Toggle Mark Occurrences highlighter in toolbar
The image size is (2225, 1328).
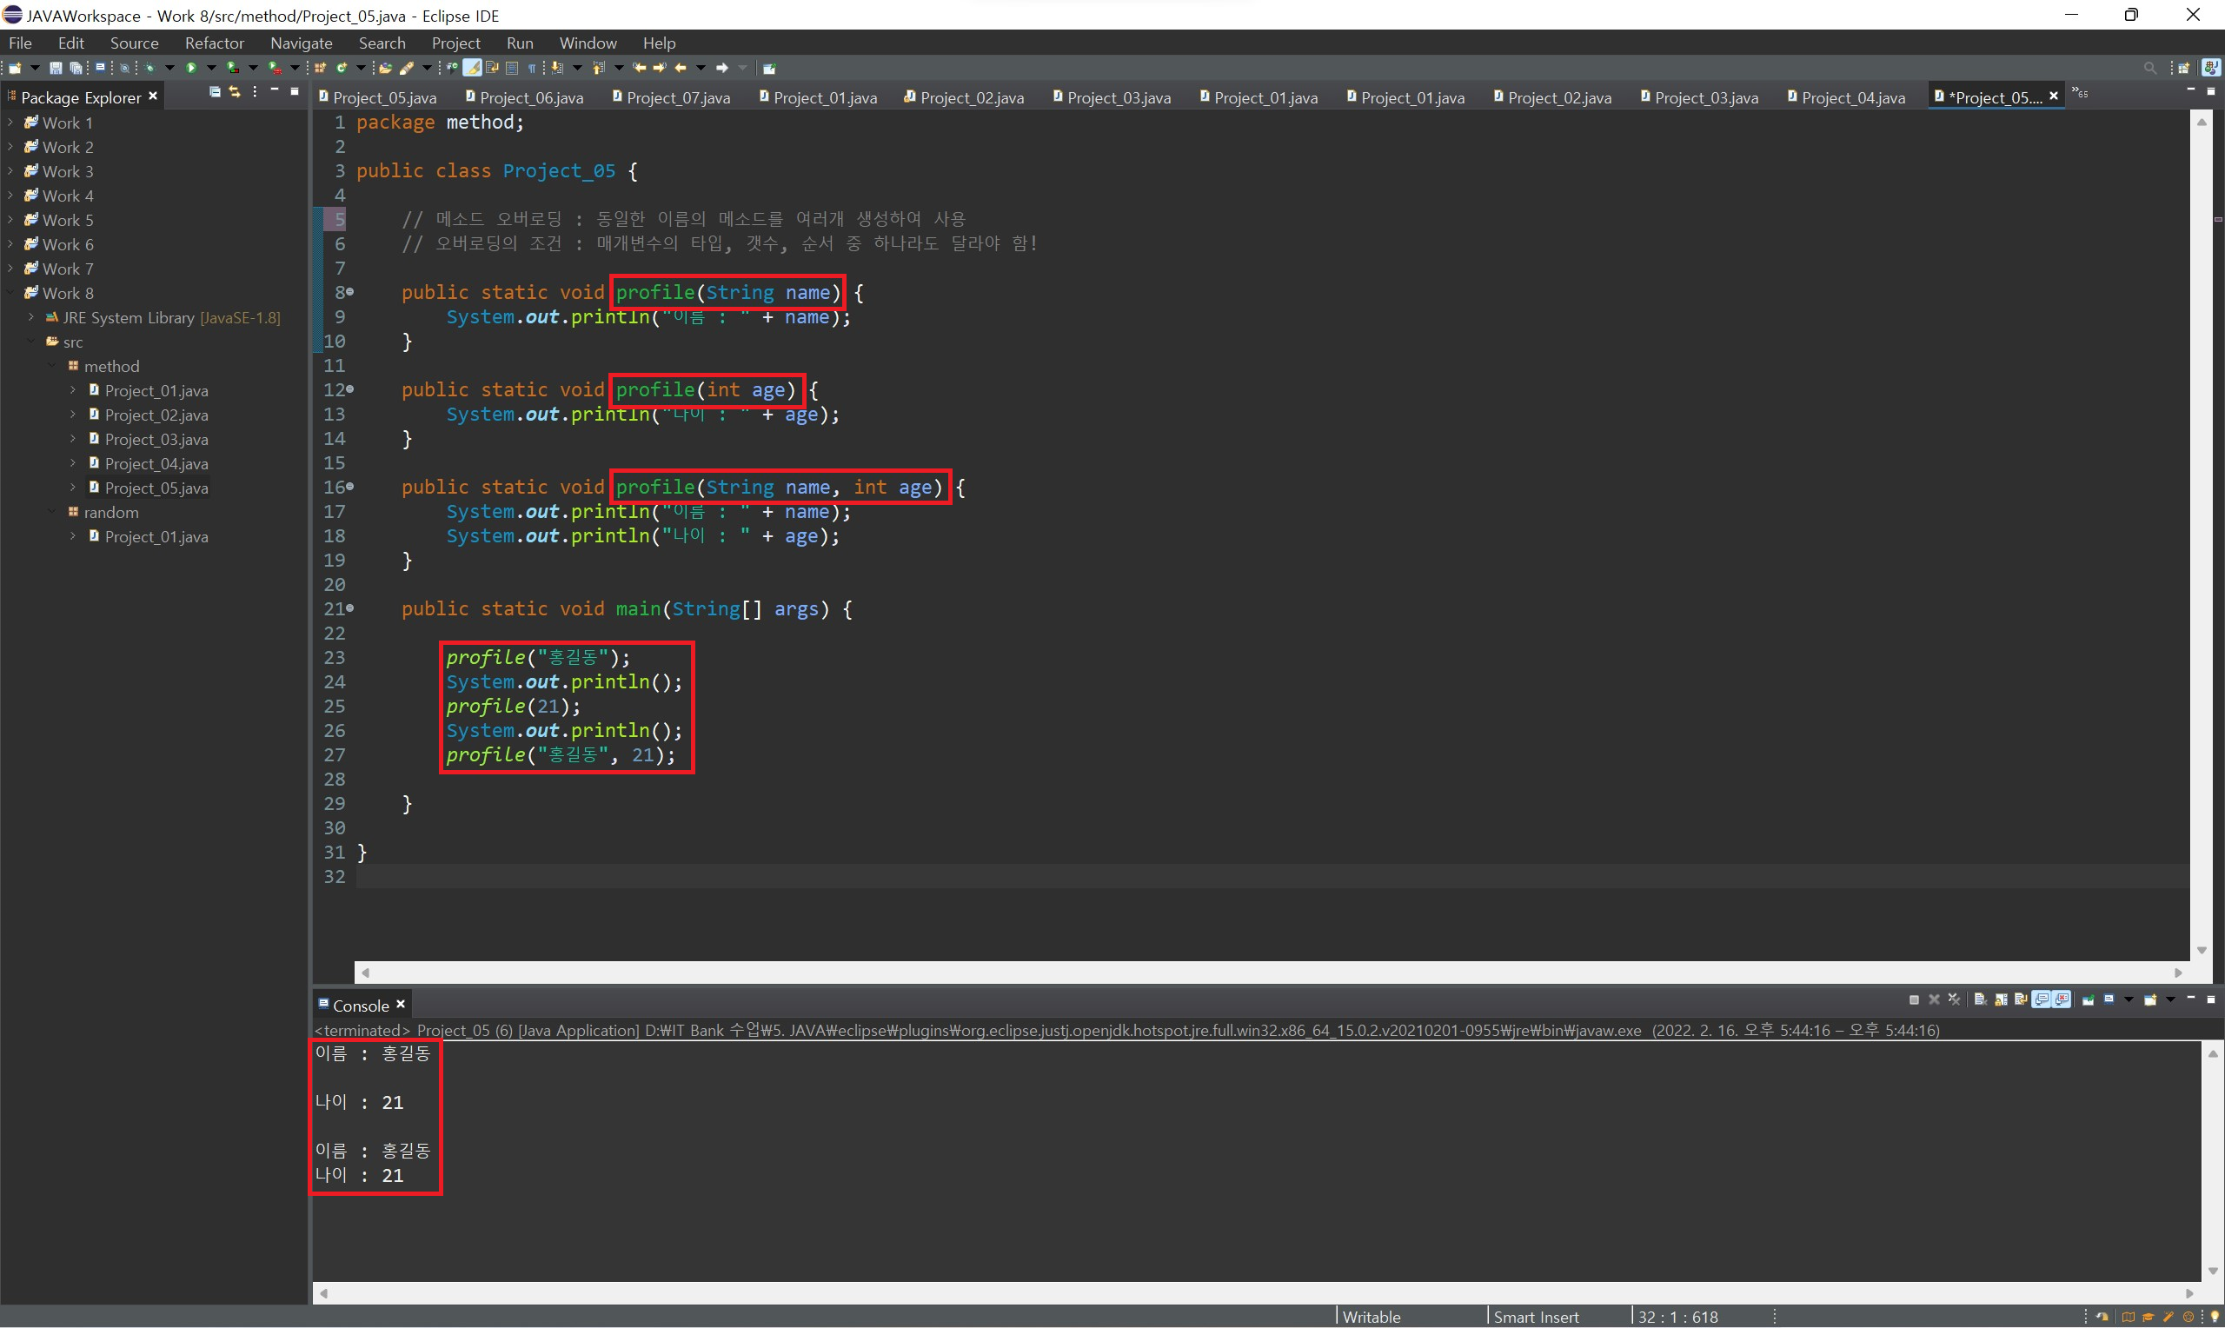(x=472, y=68)
